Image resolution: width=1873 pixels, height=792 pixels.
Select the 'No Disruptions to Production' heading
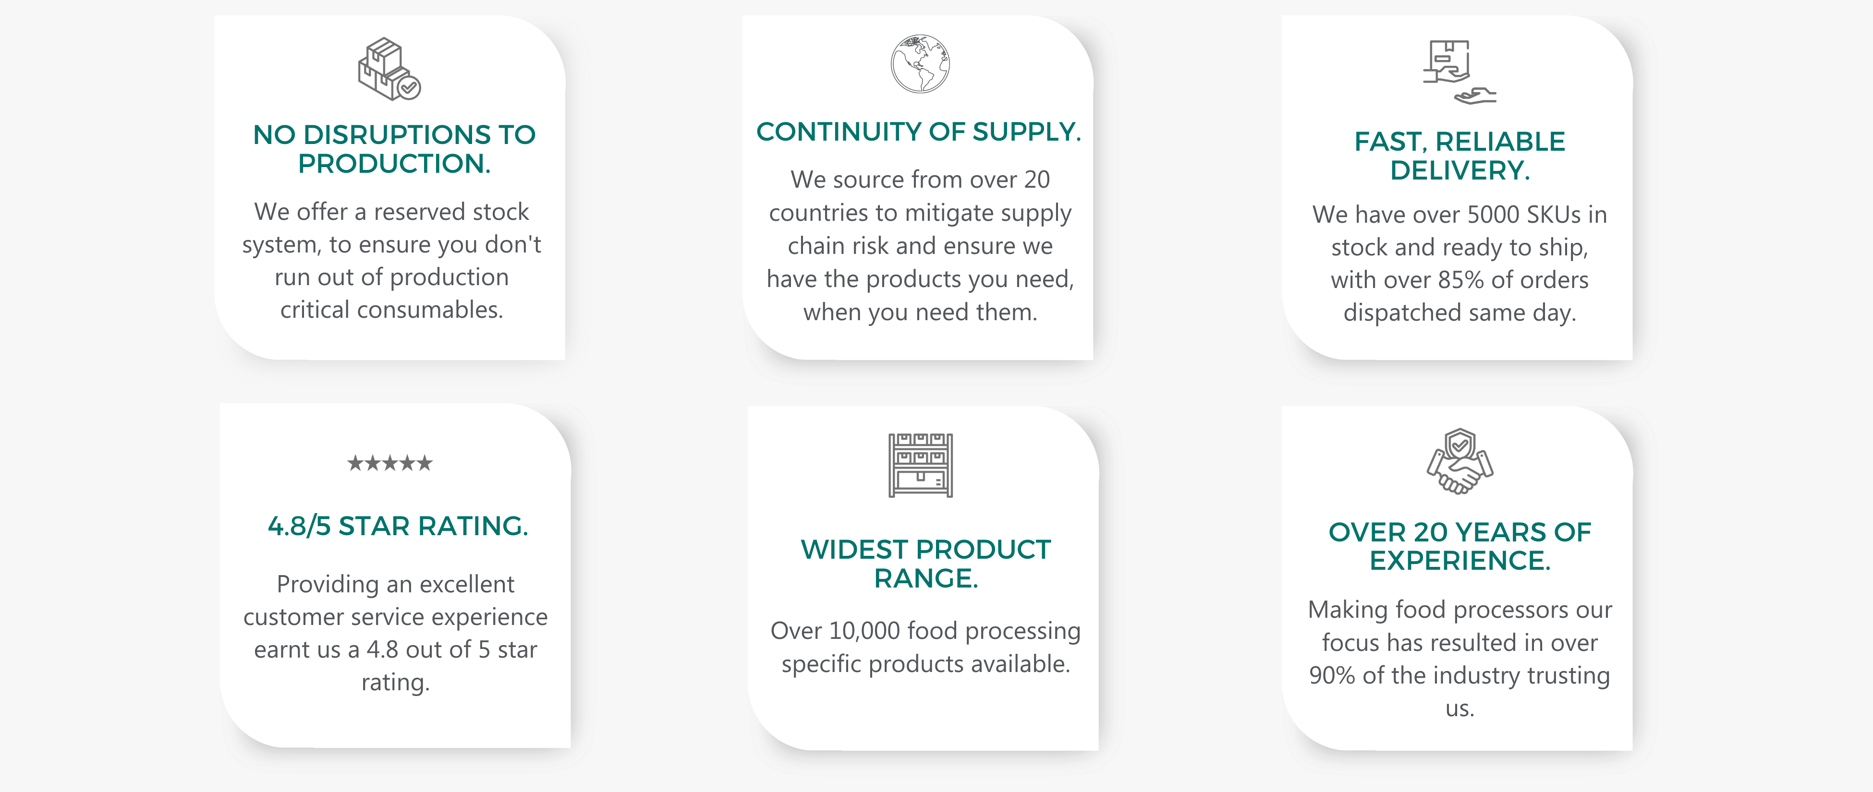point(394,149)
